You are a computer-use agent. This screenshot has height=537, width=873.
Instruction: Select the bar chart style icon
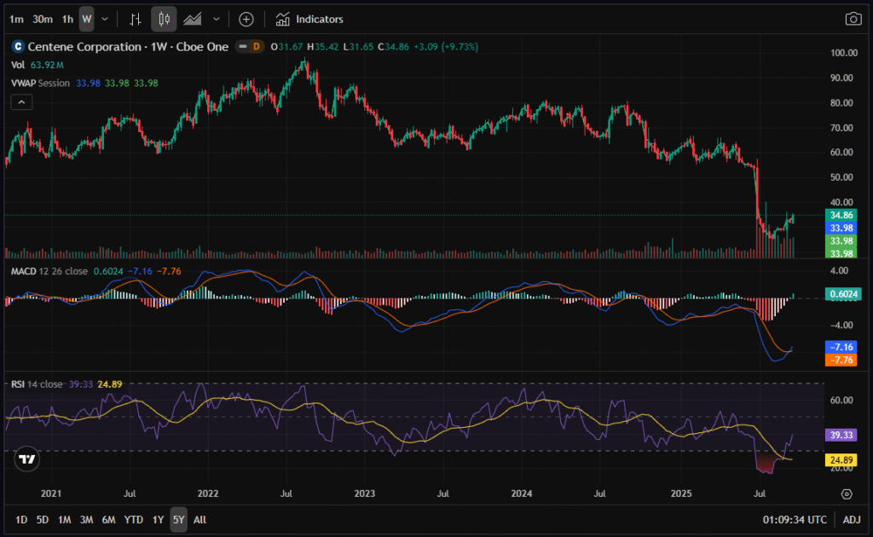136,19
